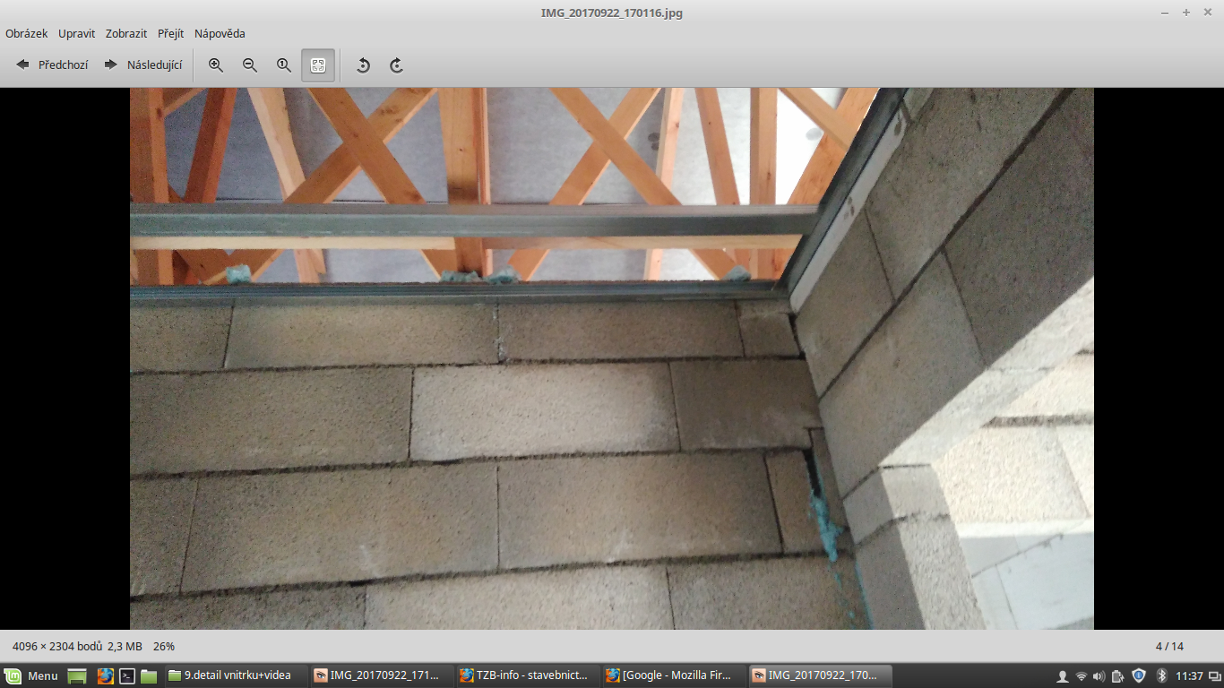Open the Linux Mint Menu button

tap(32, 675)
